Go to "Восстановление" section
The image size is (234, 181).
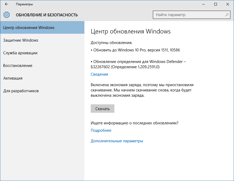pos(42,66)
